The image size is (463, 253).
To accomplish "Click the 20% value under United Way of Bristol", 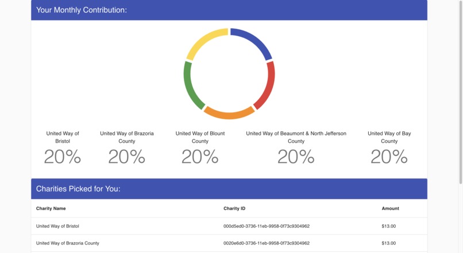I will (x=63, y=157).
